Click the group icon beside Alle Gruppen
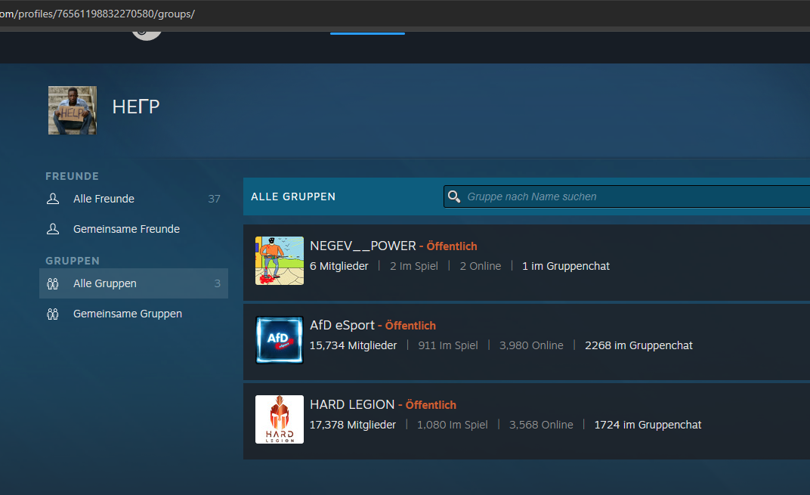 53,284
